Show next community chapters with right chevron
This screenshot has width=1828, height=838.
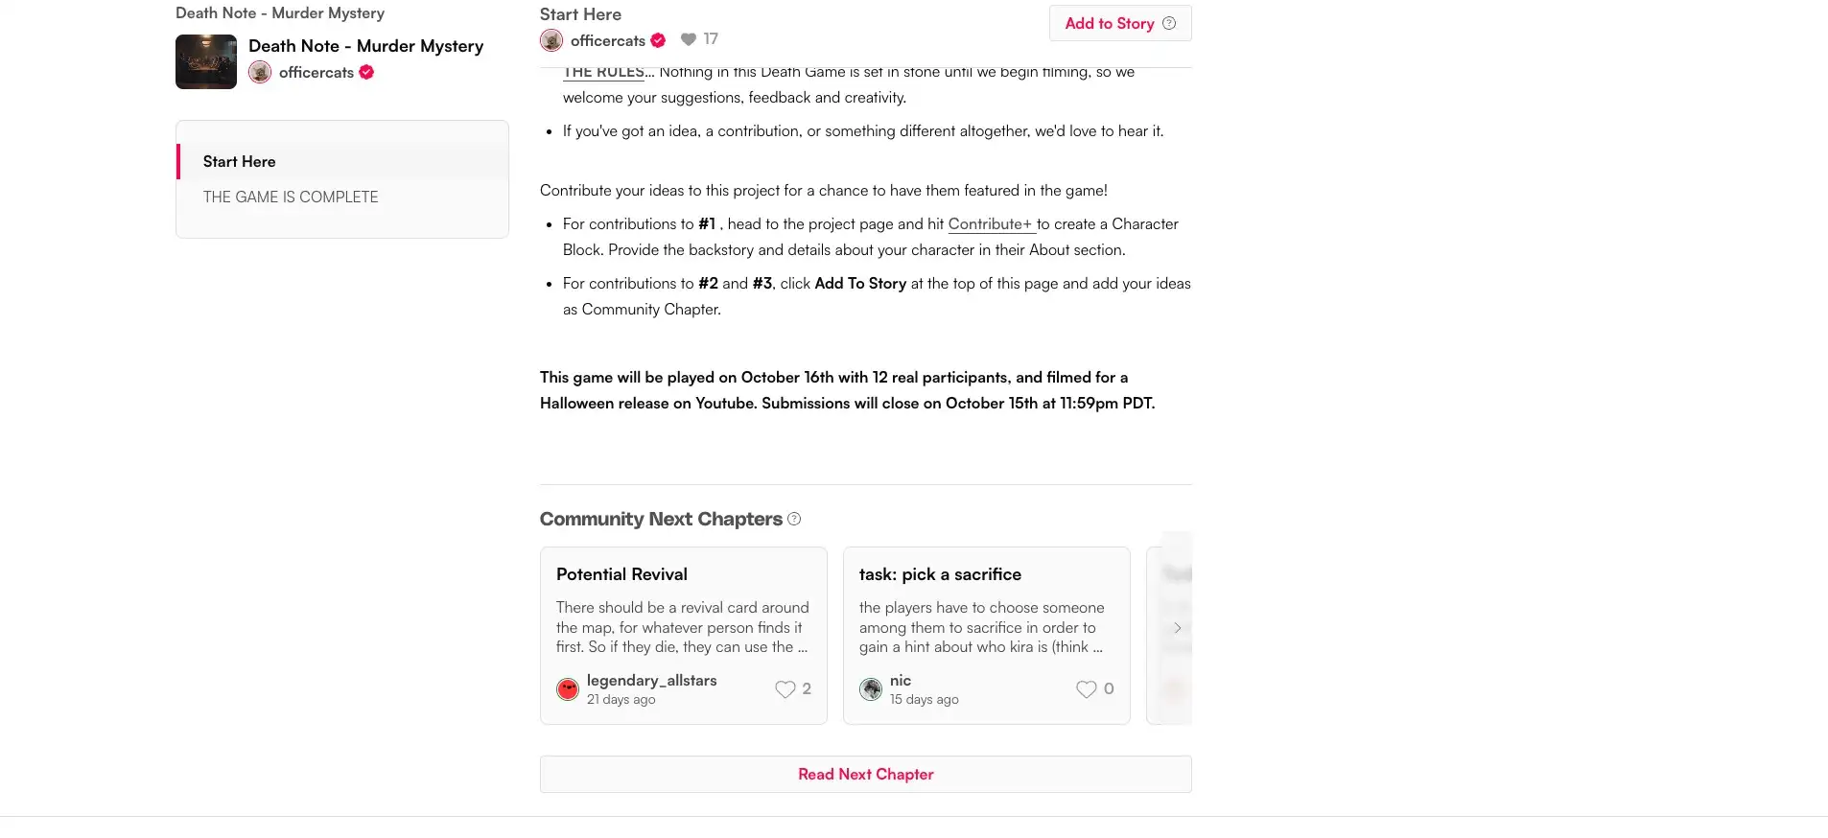click(x=1177, y=628)
